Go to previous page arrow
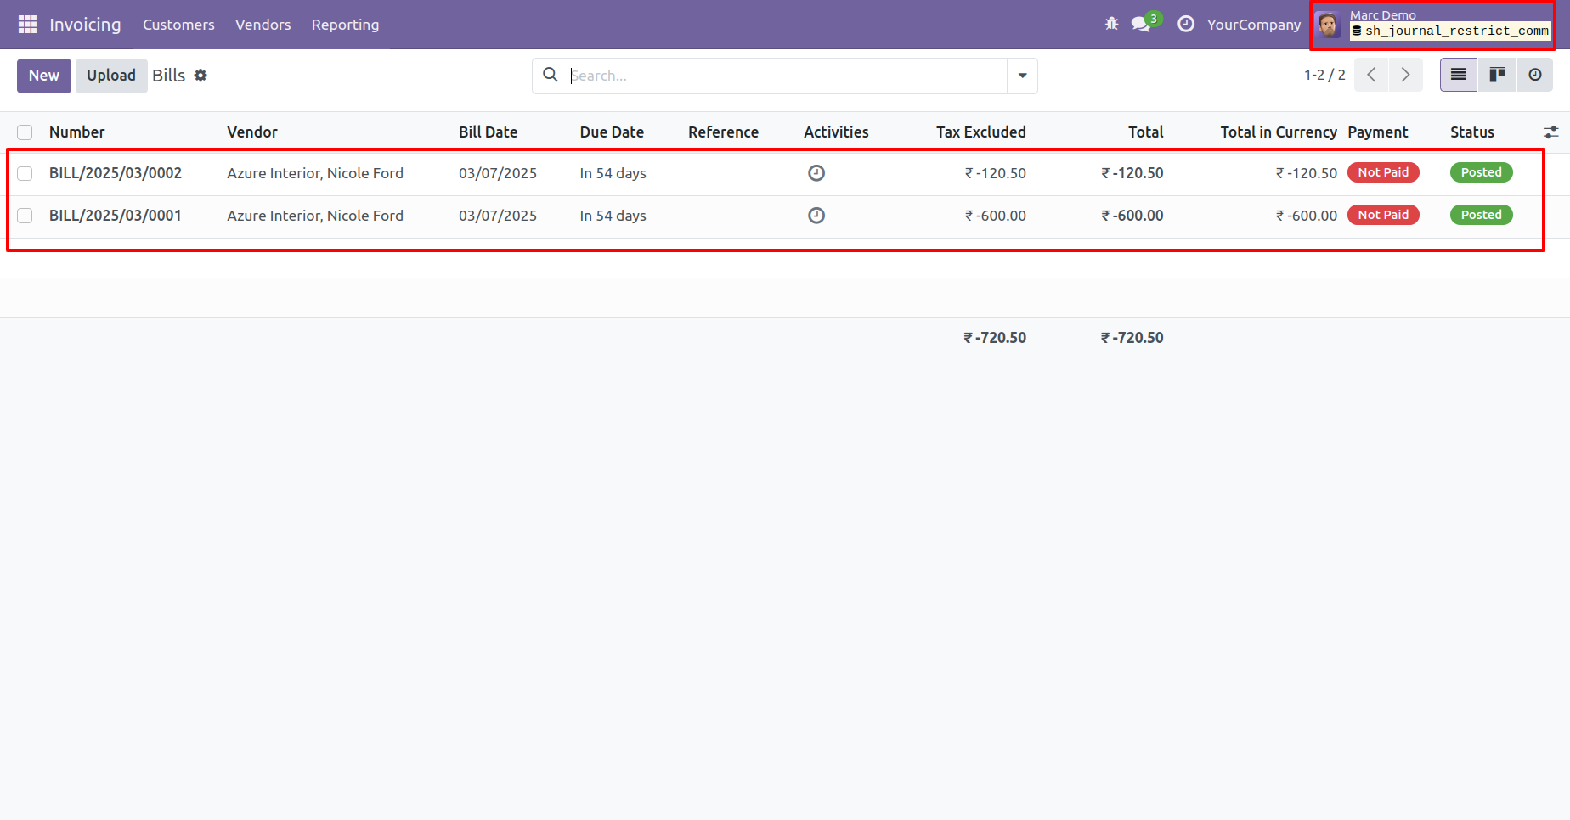 pyautogui.click(x=1371, y=75)
